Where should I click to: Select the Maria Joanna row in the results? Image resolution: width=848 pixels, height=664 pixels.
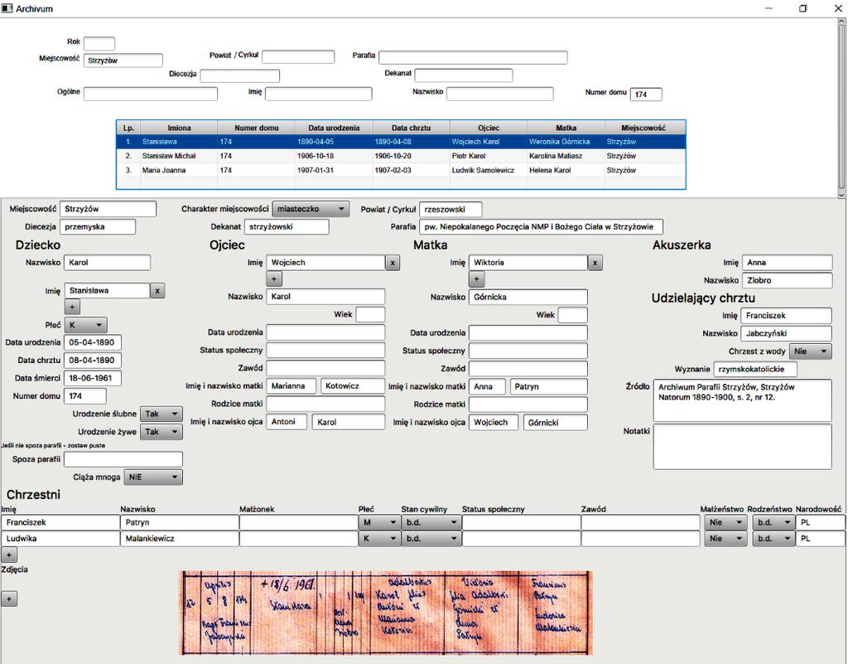click(x=401, y=170)
